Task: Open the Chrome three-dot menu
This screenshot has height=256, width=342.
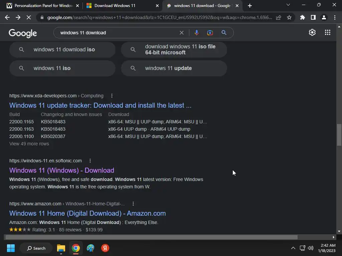Action: [x=335, y=17]
